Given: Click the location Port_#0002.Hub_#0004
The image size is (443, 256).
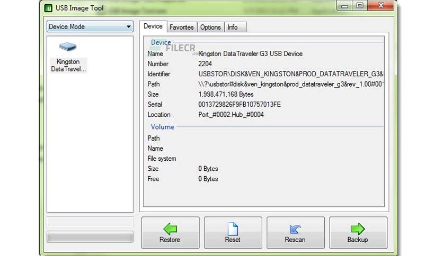Looking at the screenshot, I should click(231, 115).
